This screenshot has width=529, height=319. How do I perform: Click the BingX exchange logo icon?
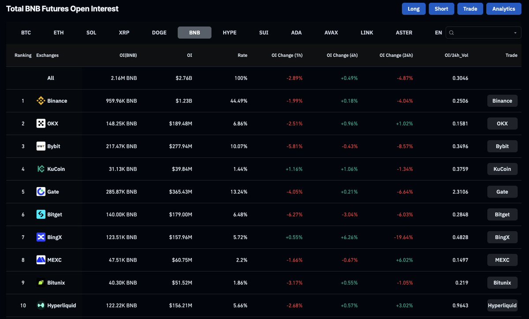click(x=41, y=237)
